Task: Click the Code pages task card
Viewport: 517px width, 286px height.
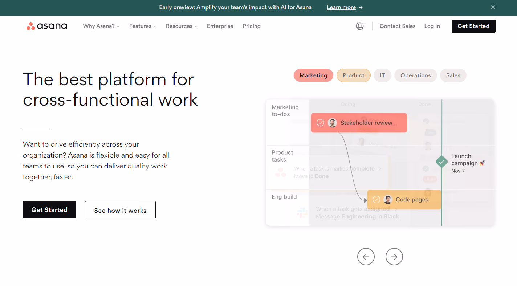Action: (404, 199)
